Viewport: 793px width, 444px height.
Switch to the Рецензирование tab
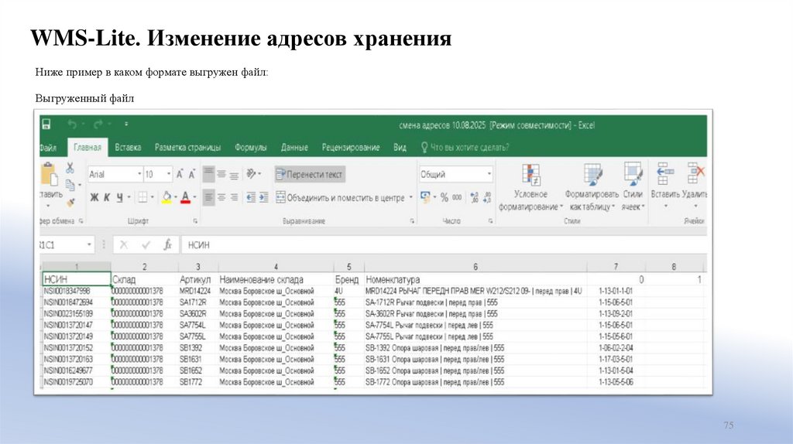[x=351, y=148]
